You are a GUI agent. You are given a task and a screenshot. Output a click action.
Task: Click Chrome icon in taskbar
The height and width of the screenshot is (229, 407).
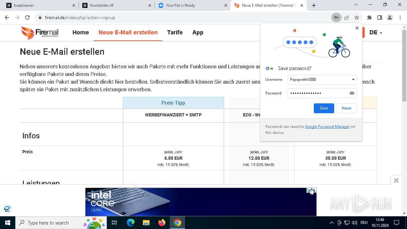point(177,223)
